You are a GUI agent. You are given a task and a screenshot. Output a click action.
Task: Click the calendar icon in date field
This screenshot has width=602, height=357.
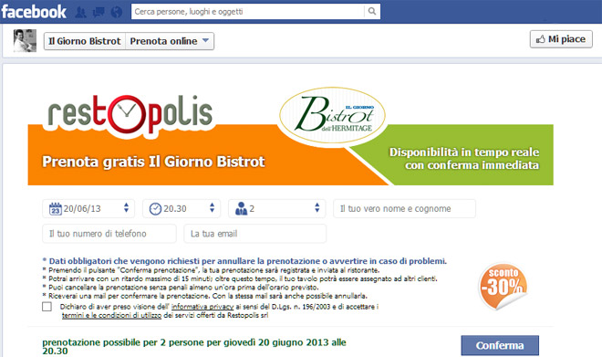(56, 209)
